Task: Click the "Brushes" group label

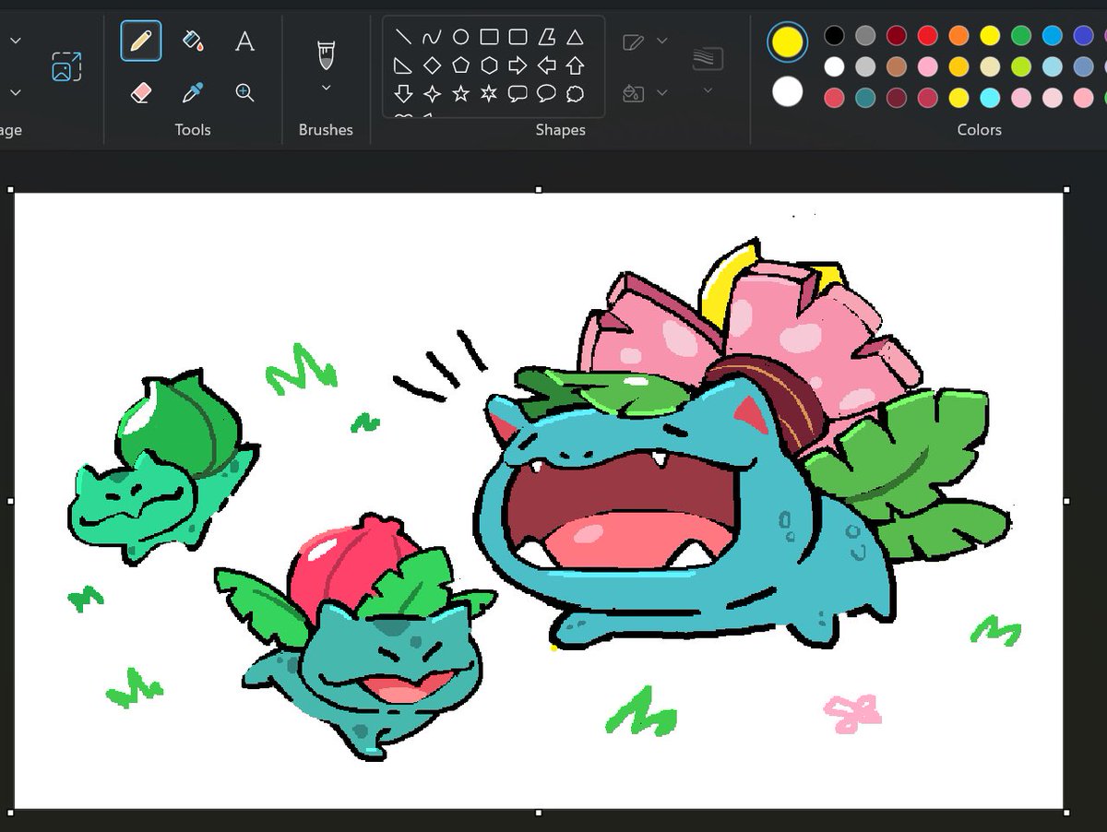Action: pyautogui.click(x=326, y=130)
